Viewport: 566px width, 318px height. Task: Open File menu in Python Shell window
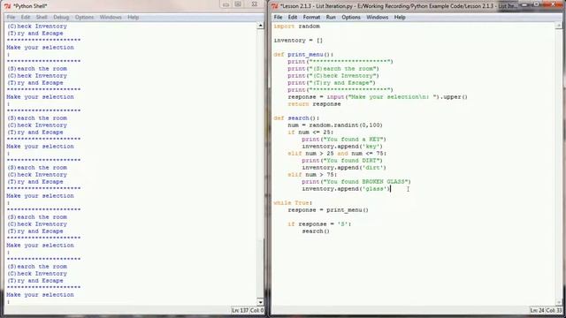[11, 18]
